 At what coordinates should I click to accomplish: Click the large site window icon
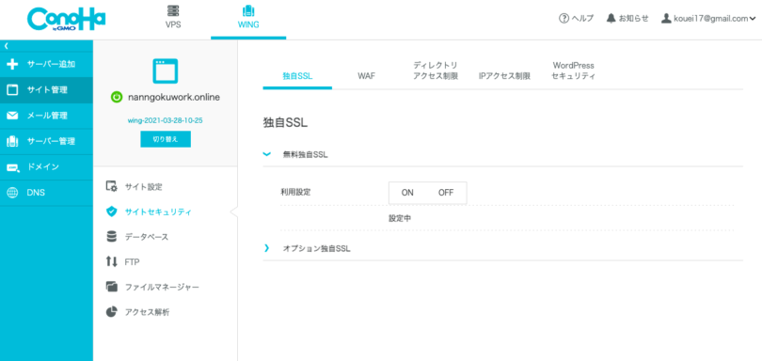(166, 71)
